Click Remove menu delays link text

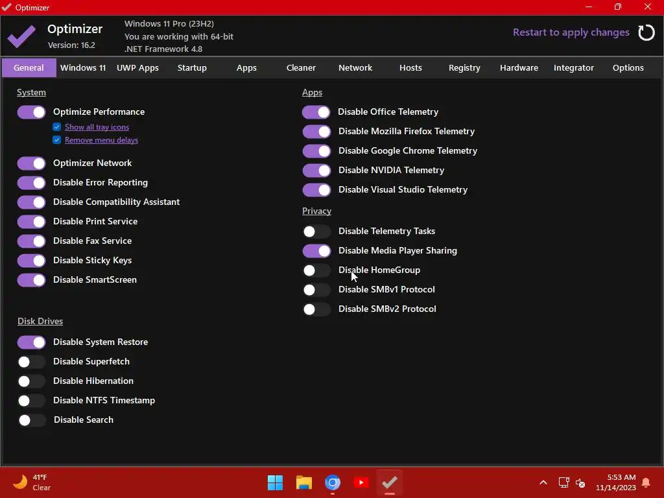pos(102,140)
